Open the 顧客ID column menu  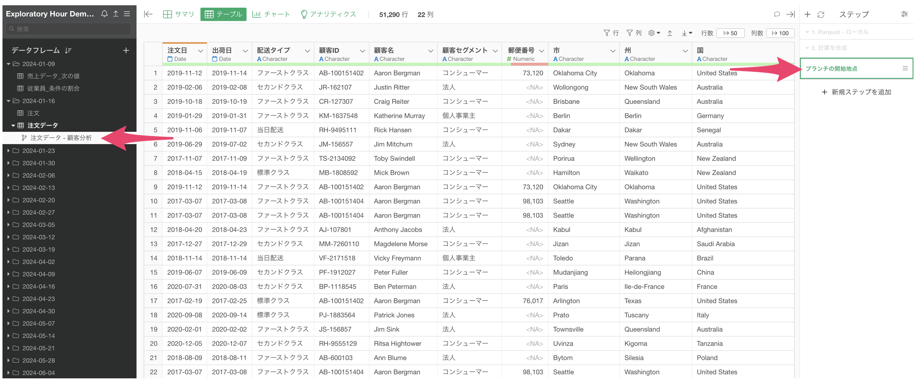click(x=362, y=51)
